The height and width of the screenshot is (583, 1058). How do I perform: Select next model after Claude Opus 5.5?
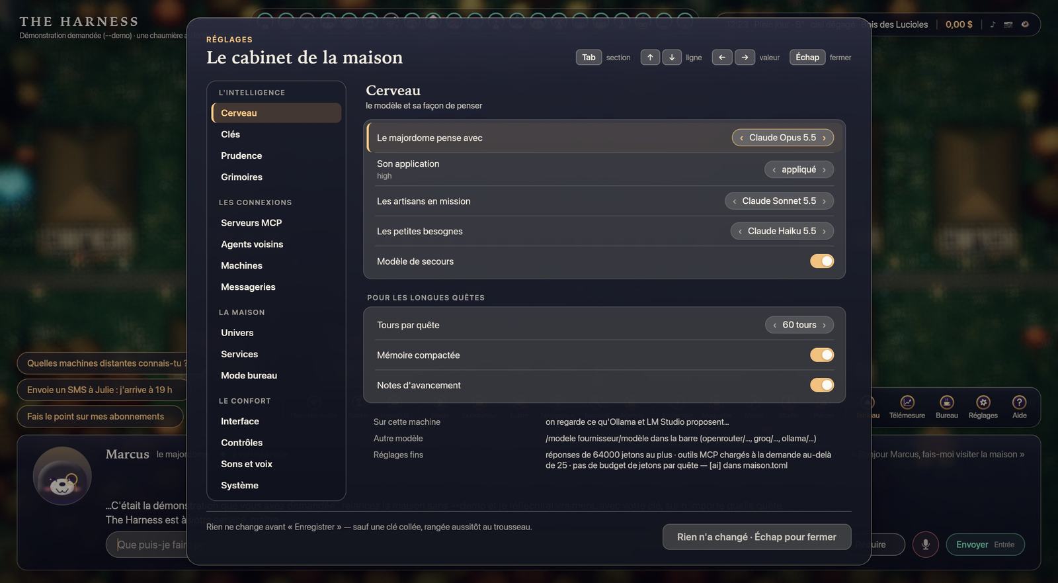point(824,138)
